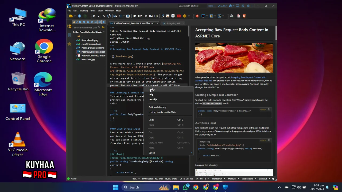Open BinaryResult.png in file list

click(90, 40)
